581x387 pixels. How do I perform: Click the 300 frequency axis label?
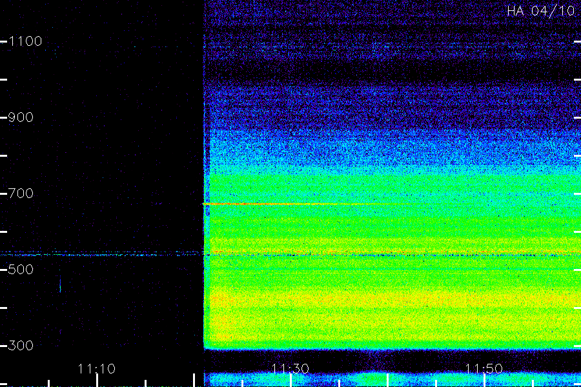(21, 346)
